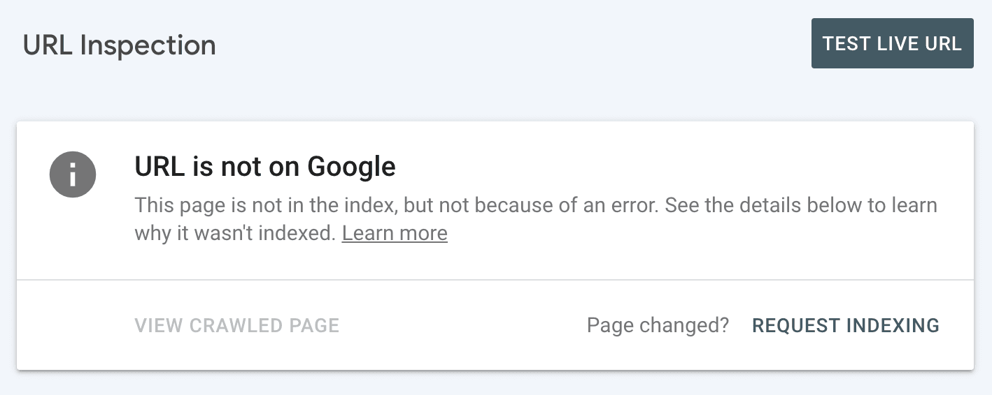Click the word 'more' in the underlined link

[423, 233]
